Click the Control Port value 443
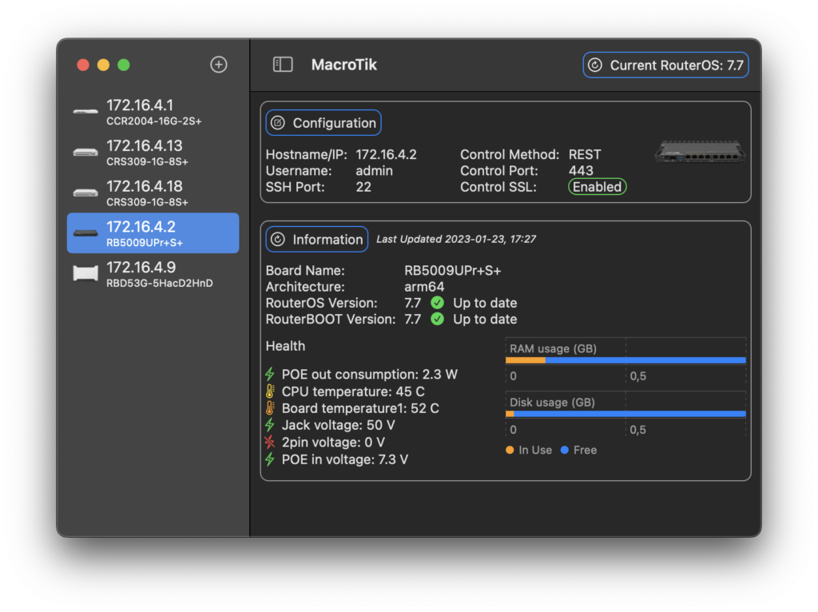The image size is (818, 612). (581, 171)
